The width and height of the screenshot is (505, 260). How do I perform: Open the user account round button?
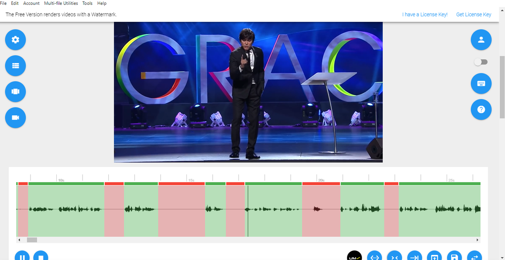pos(481,40)
